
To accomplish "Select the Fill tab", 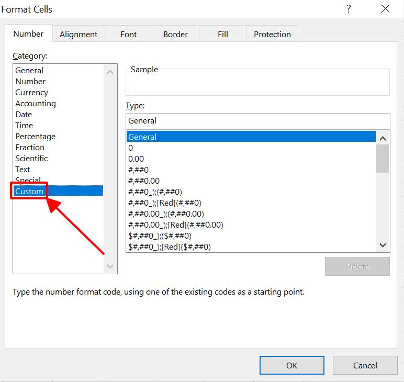I will click(222, 34).
